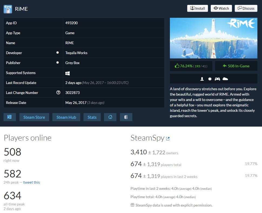Screen dimensions: 262x213
Task: Click the 508 right now count
Action: 12,152
